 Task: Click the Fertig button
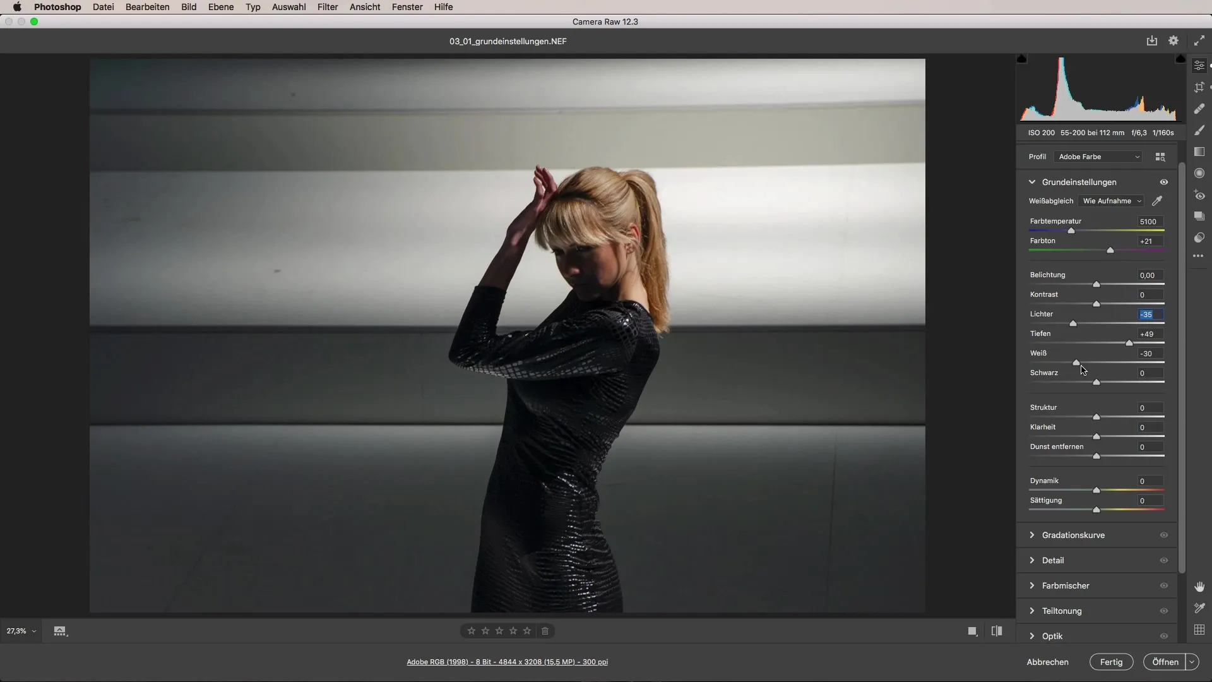[x=1111, y=662]
